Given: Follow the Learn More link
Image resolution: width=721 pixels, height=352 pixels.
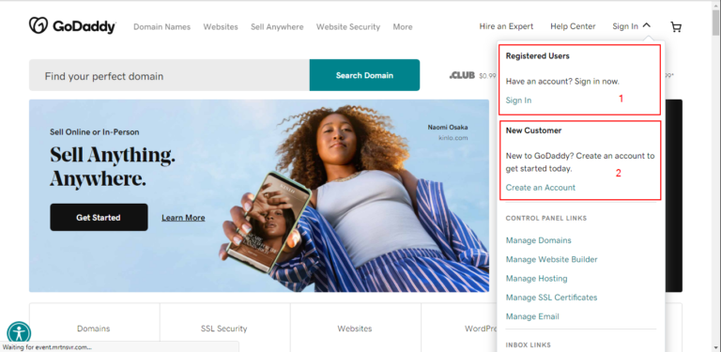Looking at the screenshot, I should pos(183,218).
